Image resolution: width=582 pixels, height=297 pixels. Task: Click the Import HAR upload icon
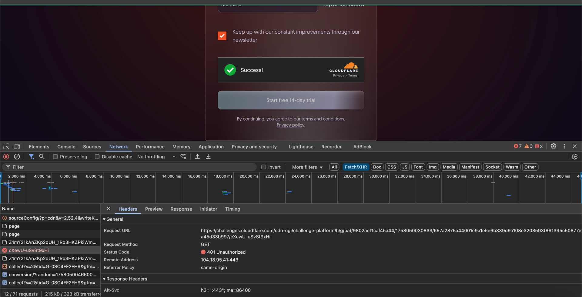[x=197, y=157]
